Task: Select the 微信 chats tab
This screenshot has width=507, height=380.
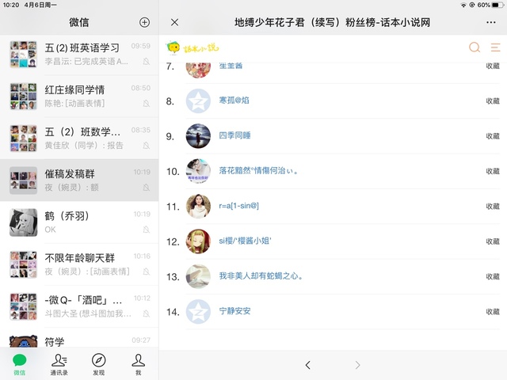Action: point(19,364)
